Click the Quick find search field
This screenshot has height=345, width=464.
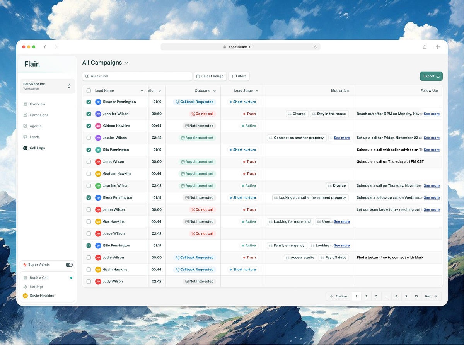(137, 76)
